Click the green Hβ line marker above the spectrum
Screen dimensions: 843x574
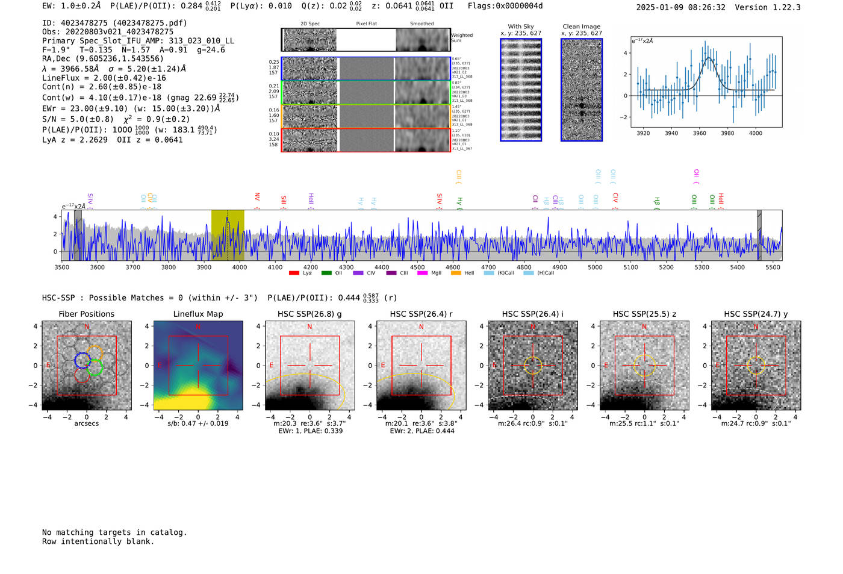(657, 204)
